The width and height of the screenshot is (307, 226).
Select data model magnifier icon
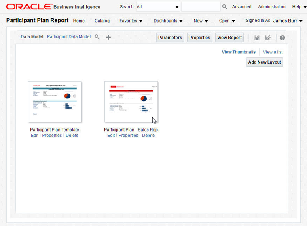97,37
